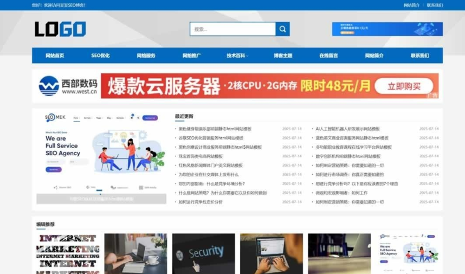Click inside the 搜索 search field
This screenshot has height=274, width=465.
click(x=232, y=29)
